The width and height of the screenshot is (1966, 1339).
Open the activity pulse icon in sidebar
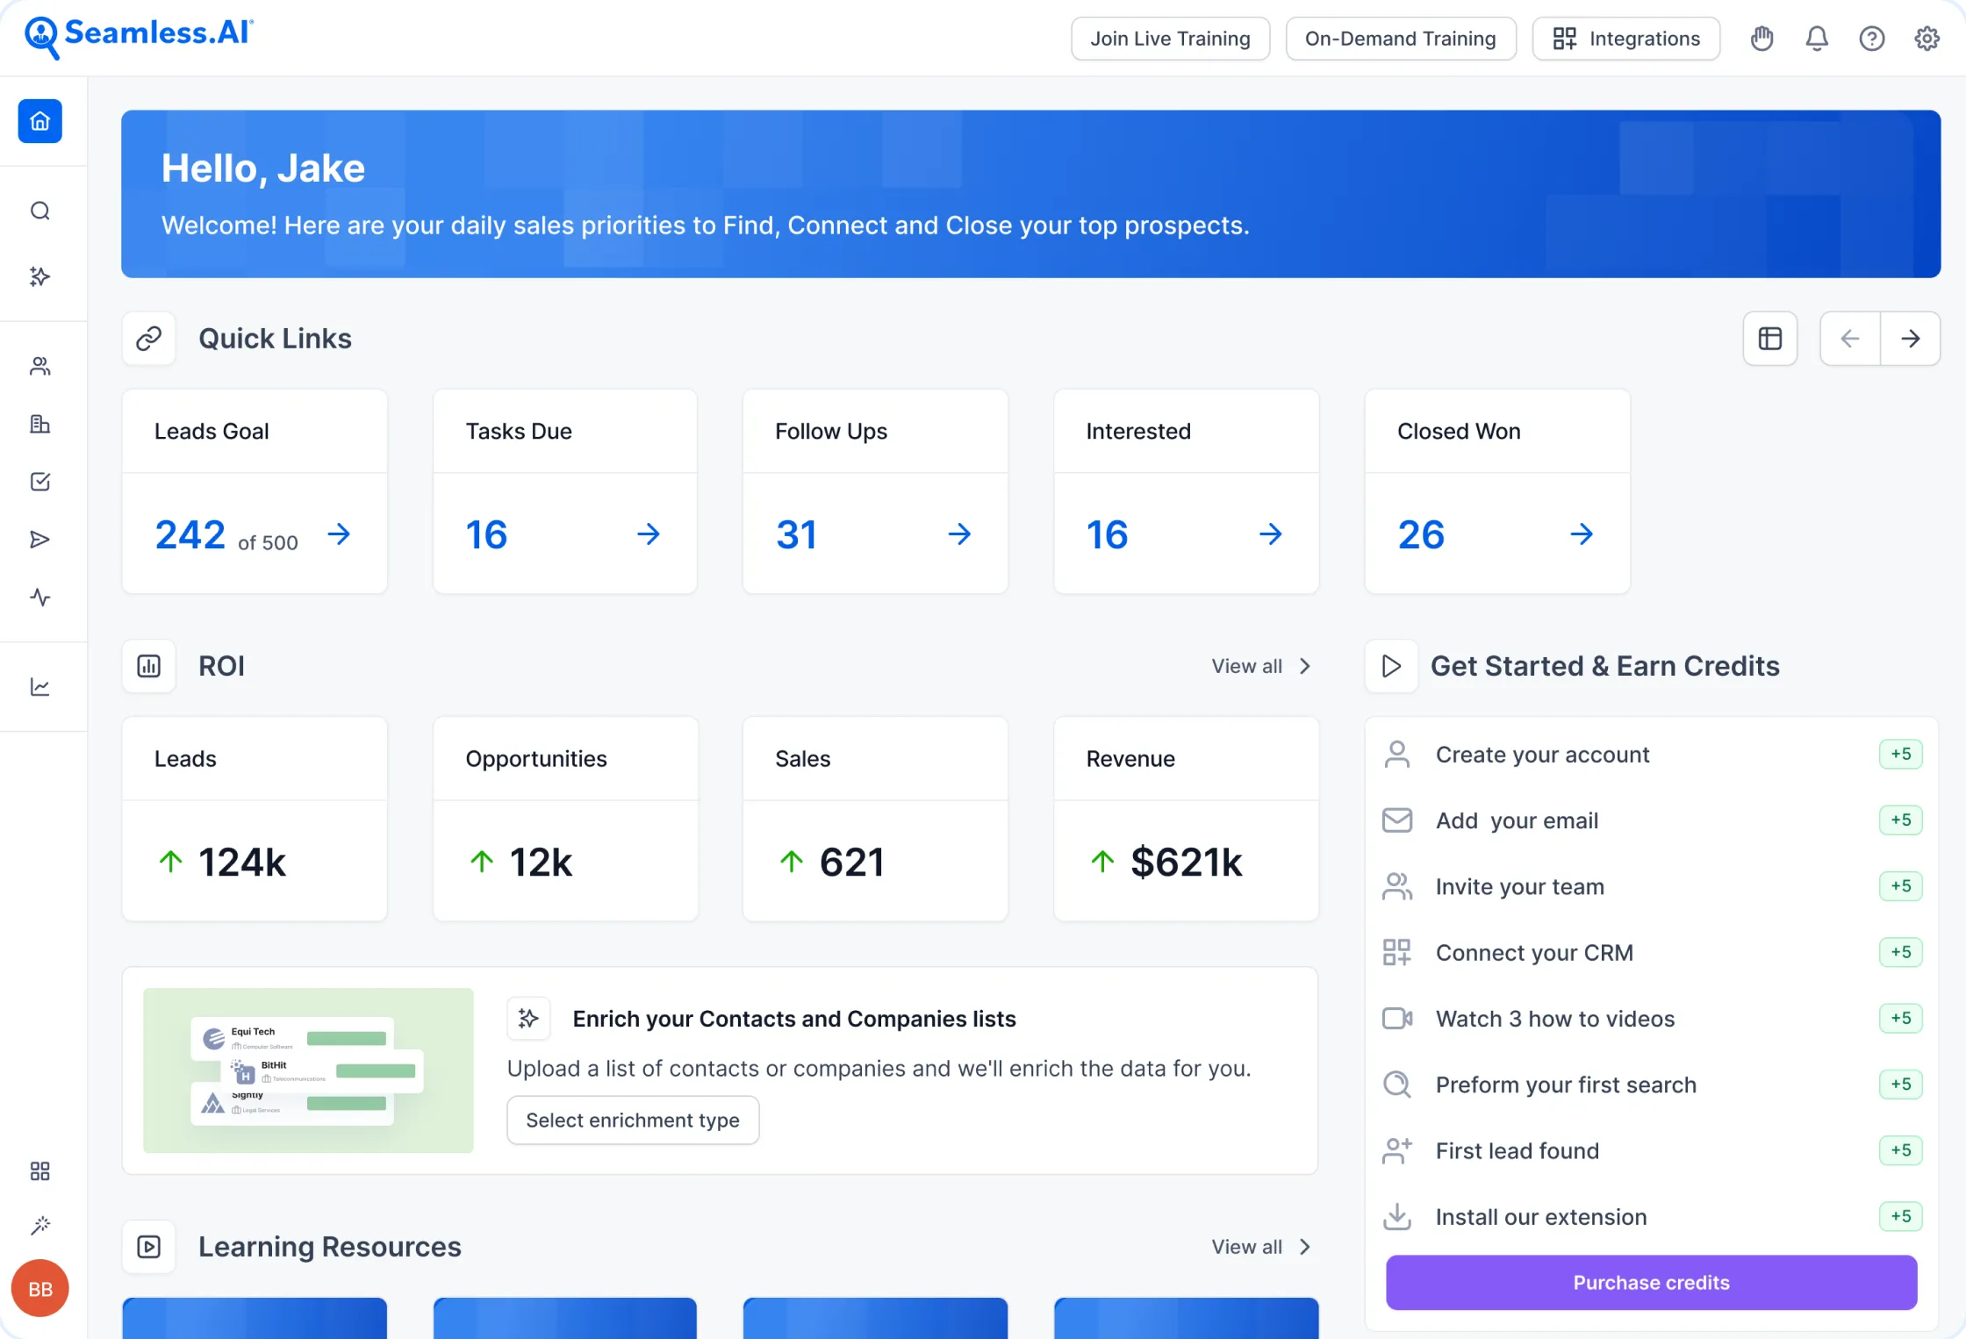coord(39,598)
